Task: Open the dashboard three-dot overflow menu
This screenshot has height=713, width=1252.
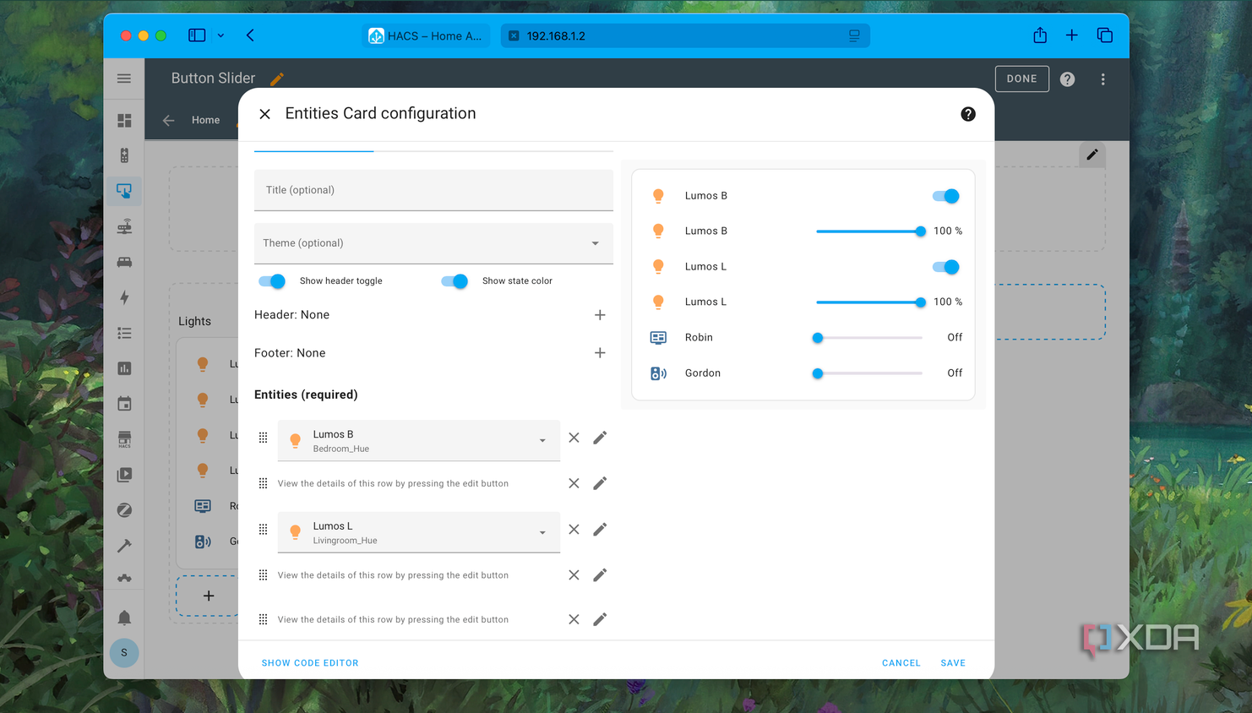Action: click(1102, 79)
